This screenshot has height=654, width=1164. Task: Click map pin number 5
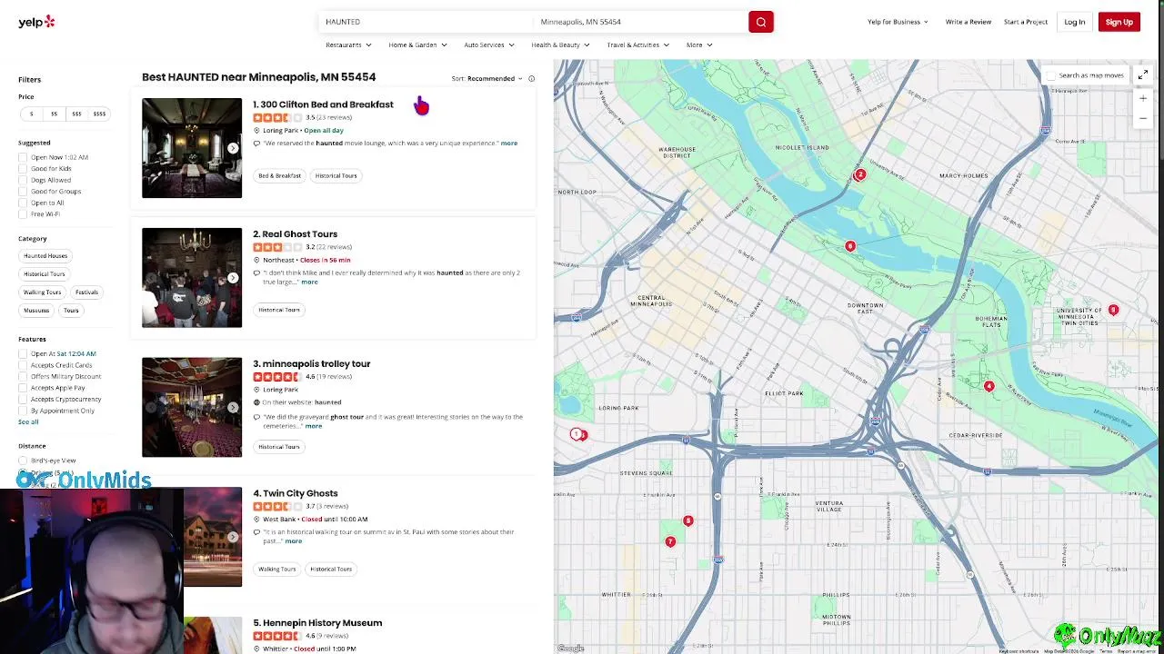[688, 520]
